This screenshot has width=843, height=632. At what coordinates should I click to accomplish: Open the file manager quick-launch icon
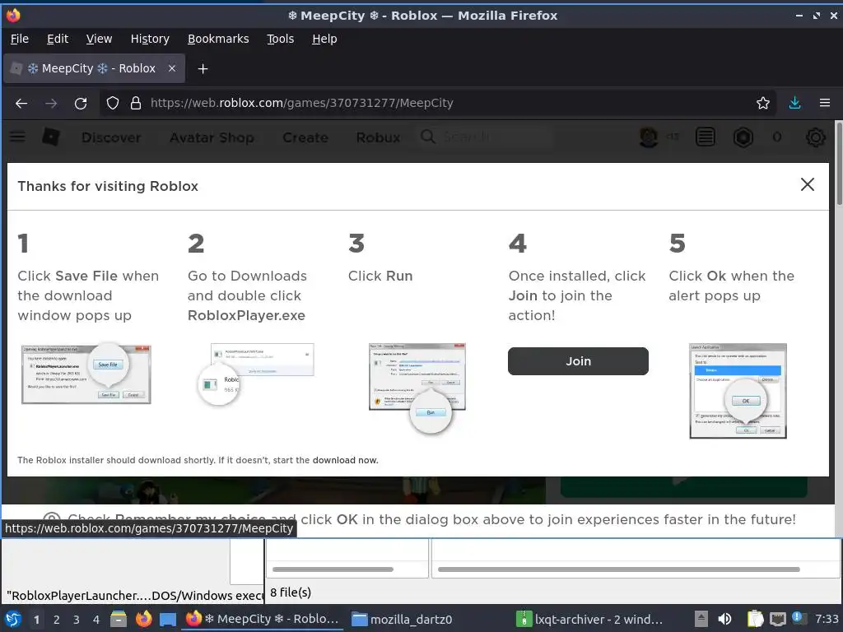(119, 619)
